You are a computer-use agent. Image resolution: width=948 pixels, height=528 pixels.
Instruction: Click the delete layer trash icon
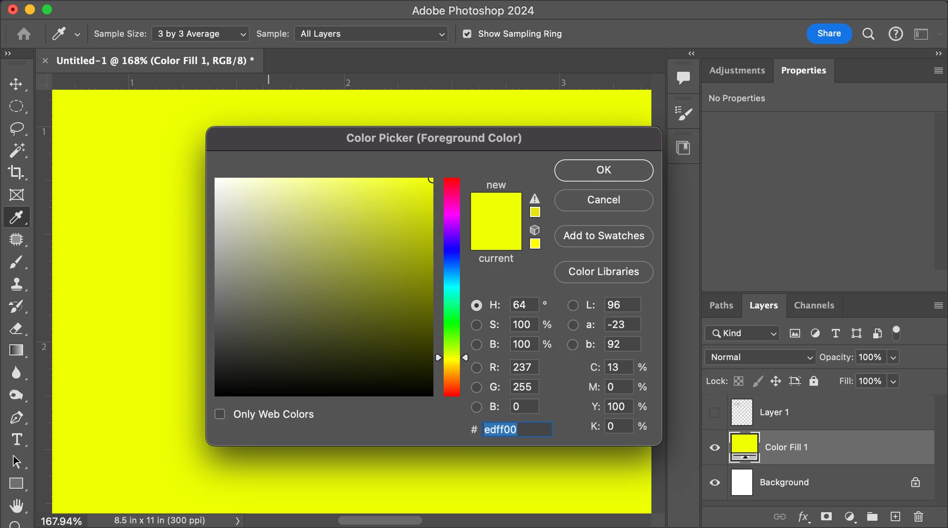point(918,517)
